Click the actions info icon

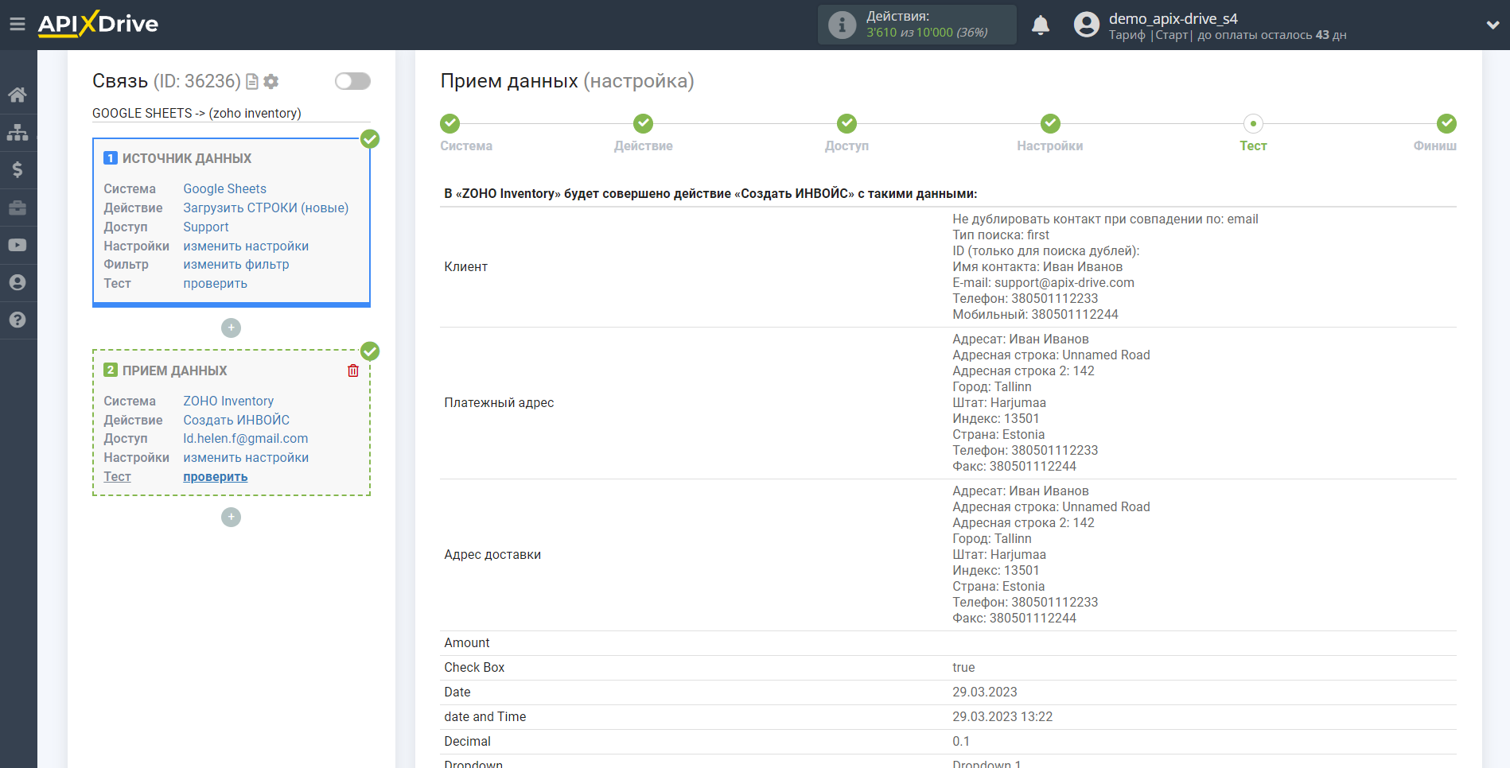coord(842,25)
